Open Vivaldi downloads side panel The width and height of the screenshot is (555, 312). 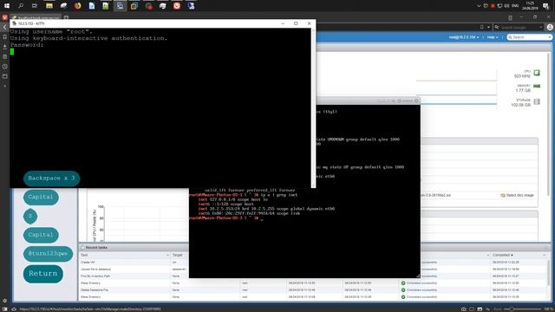coord(4,46)
